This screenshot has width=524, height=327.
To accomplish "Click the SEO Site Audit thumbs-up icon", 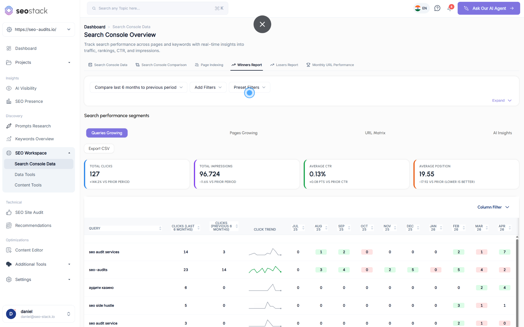I will (x=9, y=212).
